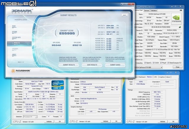This screenshot has height=129, width=189.
Task: Click the Driver Version field in GPU-Z
Action: (163, 50)
